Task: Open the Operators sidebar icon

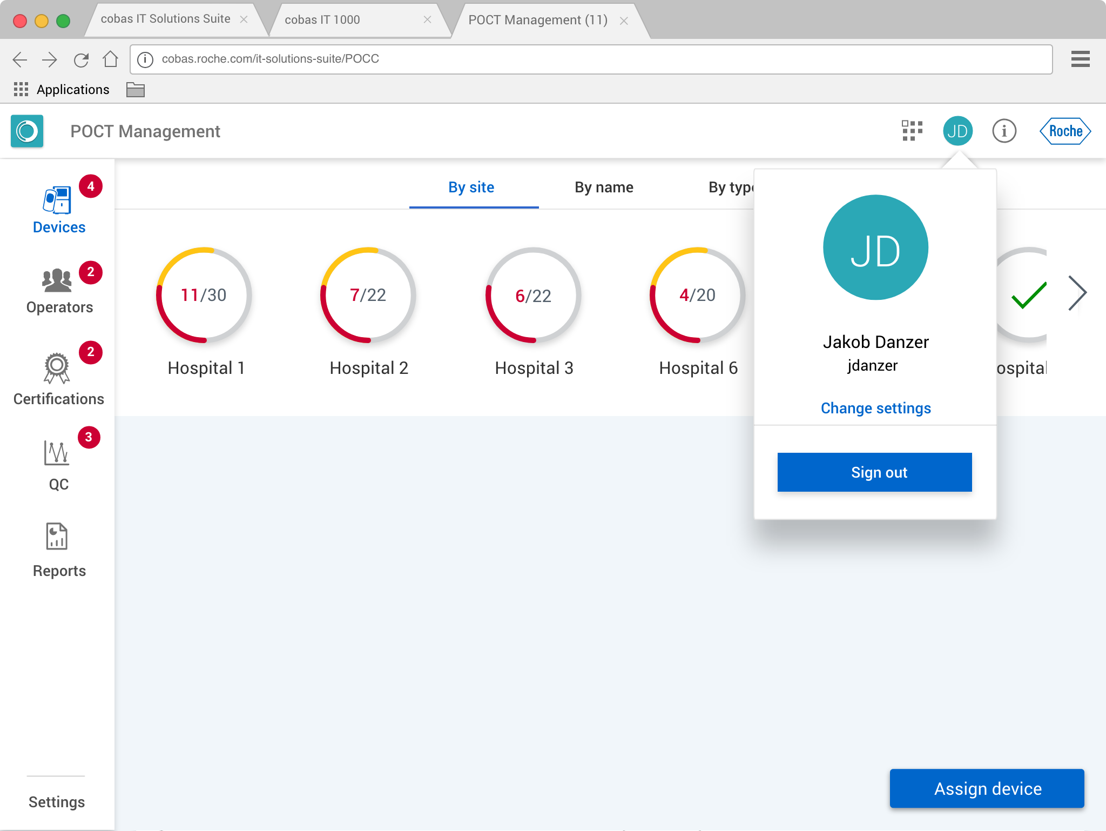Action: click(x=57, y=281)
